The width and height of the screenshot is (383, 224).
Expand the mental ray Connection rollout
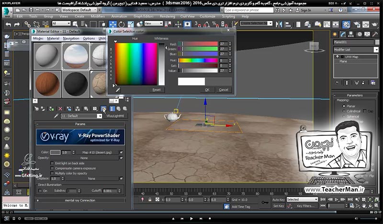coord(80,200)
